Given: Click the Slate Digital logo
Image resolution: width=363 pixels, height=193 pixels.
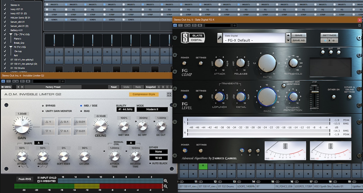Looking at the screenshot, I should pyautogui.click(x=193, y=38).
